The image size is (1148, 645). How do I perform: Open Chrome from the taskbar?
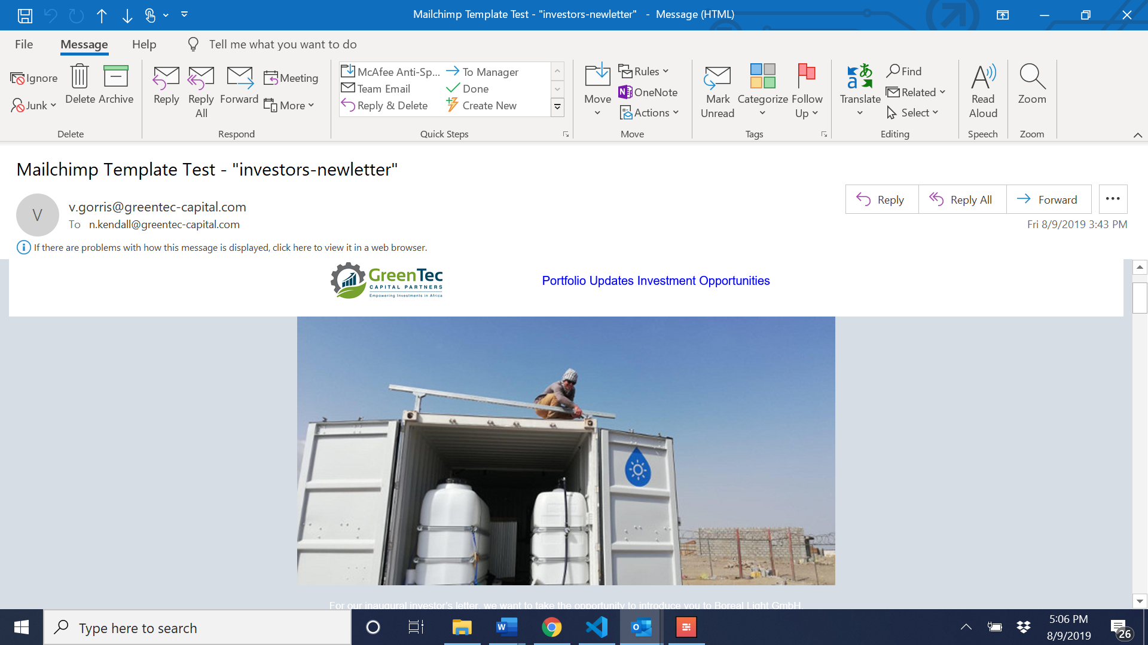tap(551, 627)
